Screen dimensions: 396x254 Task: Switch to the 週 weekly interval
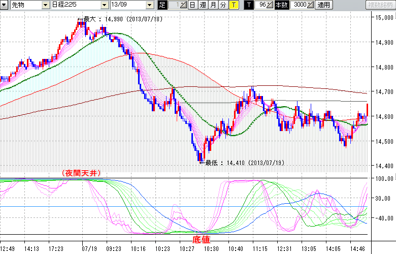[x=203, y=5]
